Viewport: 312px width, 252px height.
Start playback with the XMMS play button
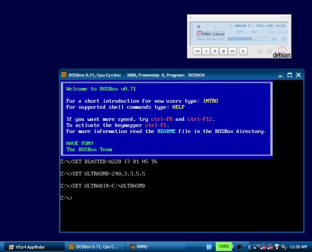[x=206, y=51]
